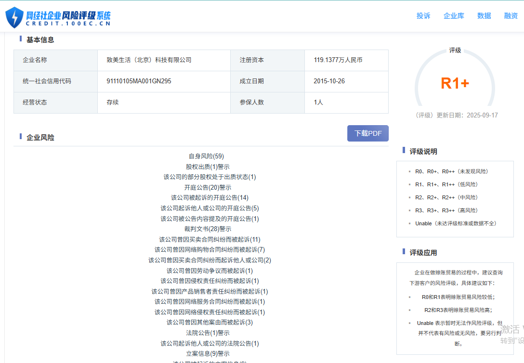Click the 评级应用 section heading
The image size is (524, 363).
pos(423,253)
